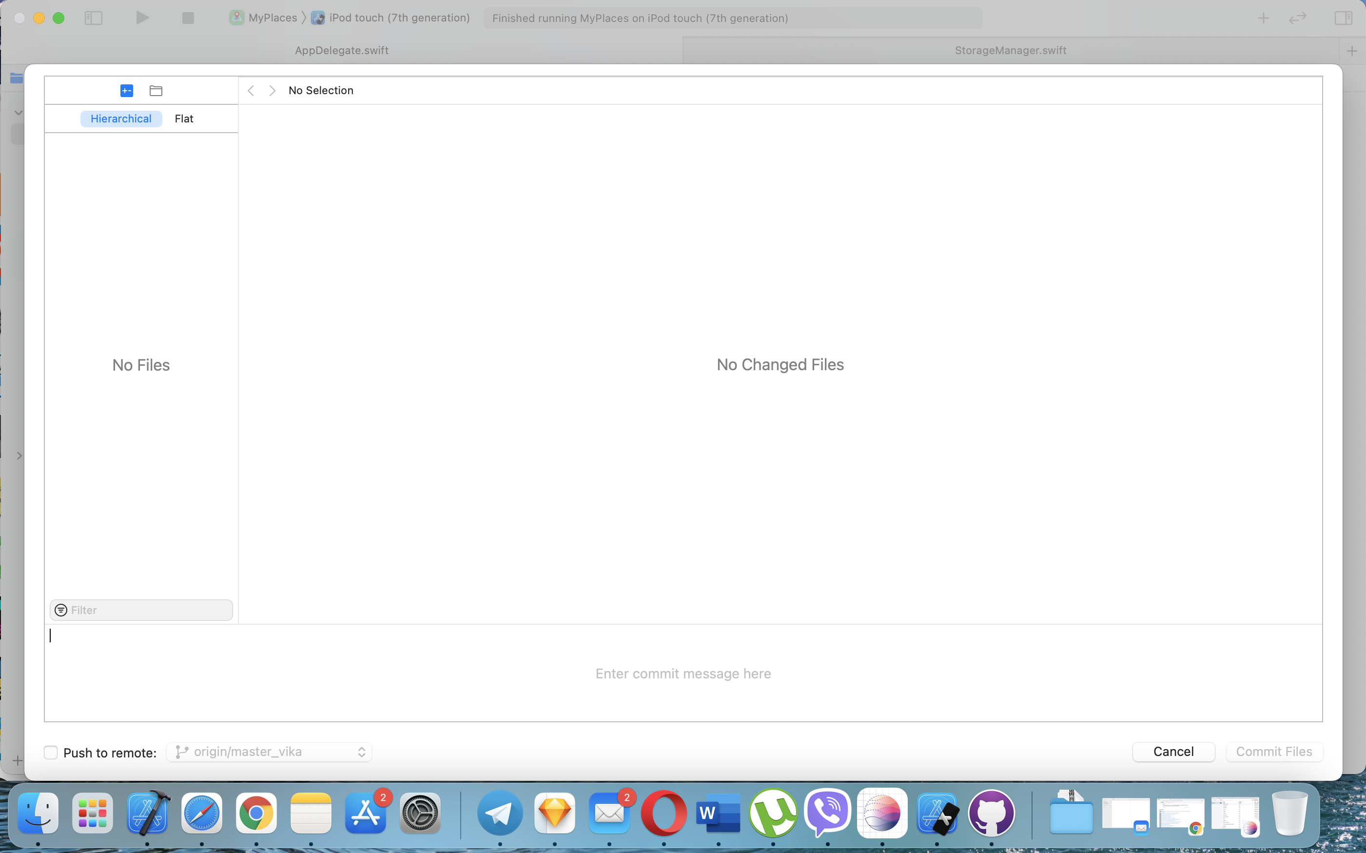Click the No Selection jump bar label
1366x853 pixels.
(321, 90)
